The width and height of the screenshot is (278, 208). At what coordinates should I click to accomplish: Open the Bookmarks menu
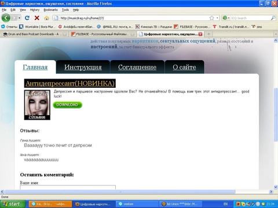pyautogui.click(x=50, y=10)
